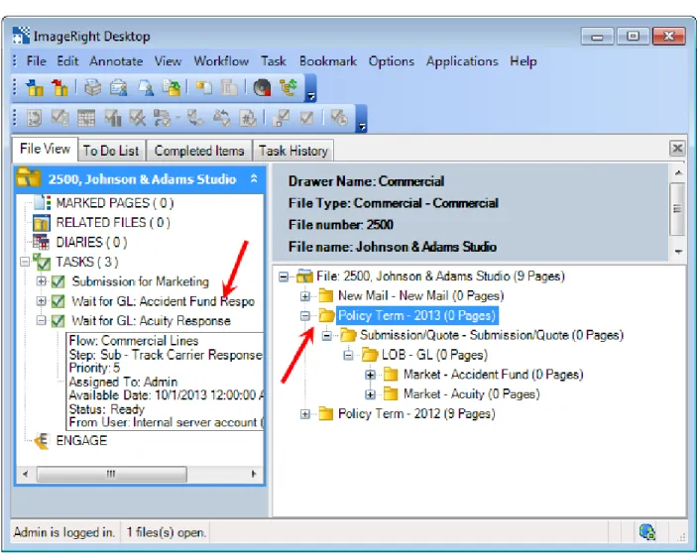This screenshot has width=699, height=553.
Task: Select Market - Acuity (0 Pages) folder
Action: (471, 394)
